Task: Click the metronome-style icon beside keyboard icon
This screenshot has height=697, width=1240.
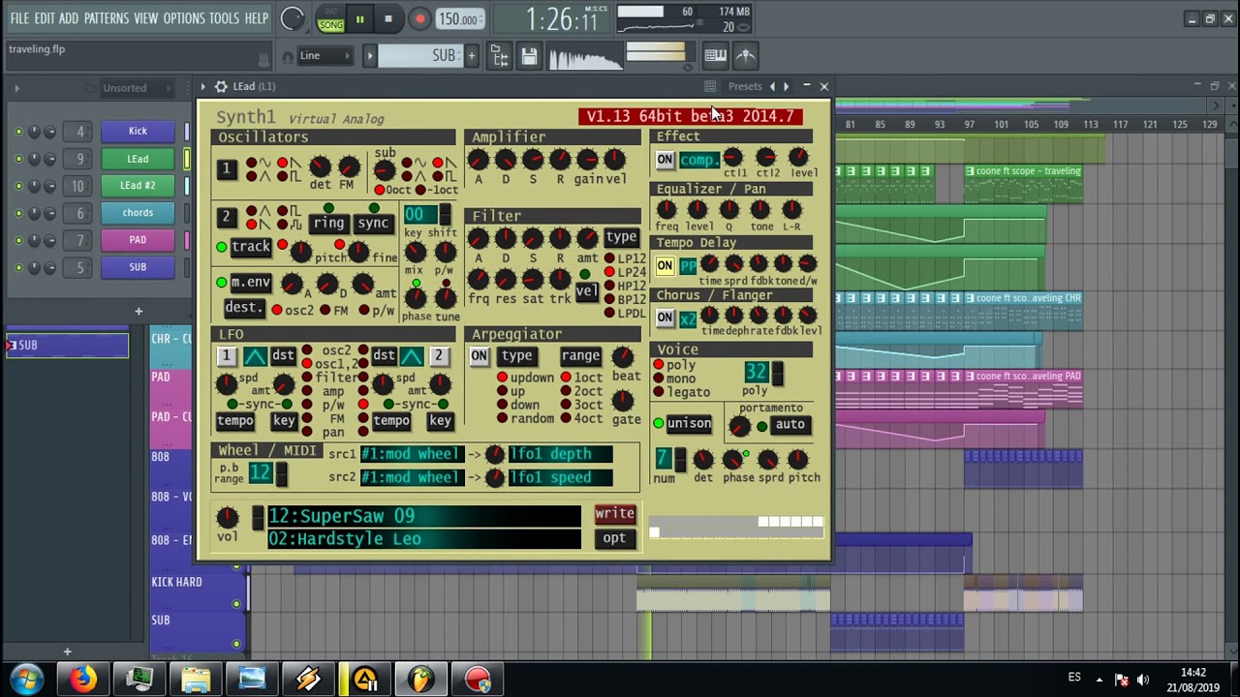Action: point(746,56)
